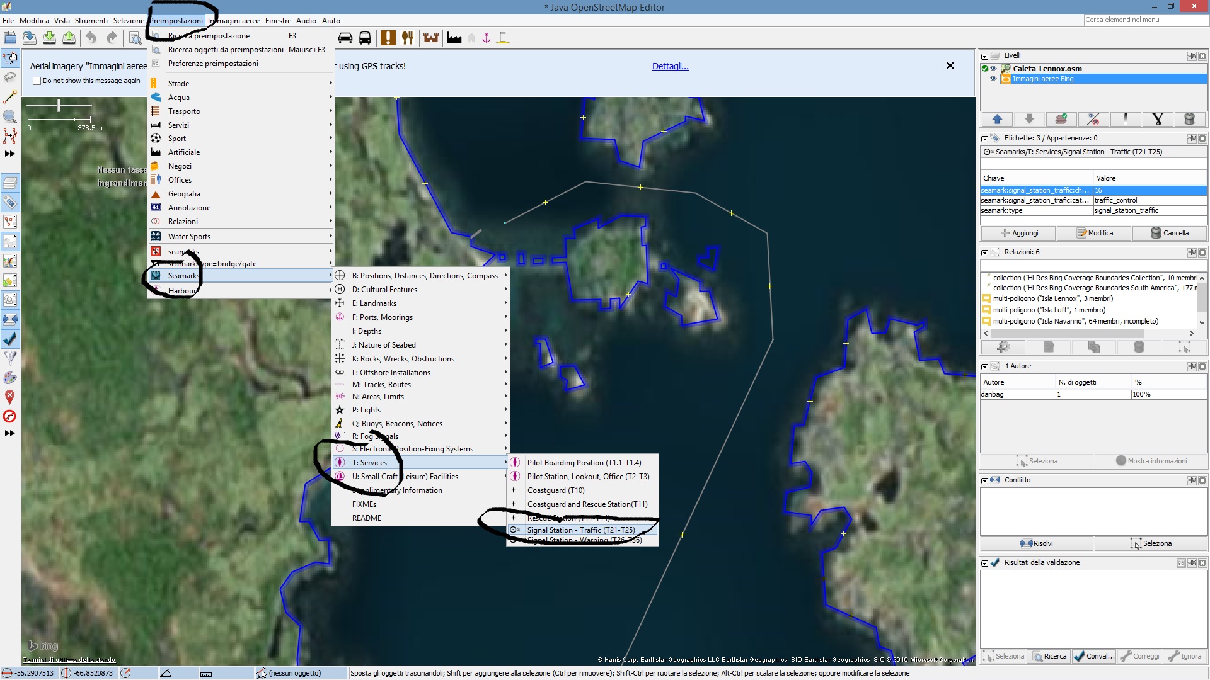Click the merge layers Y icon
Viewport: 1210px width, 680px height.
(x=1157, y=119)
